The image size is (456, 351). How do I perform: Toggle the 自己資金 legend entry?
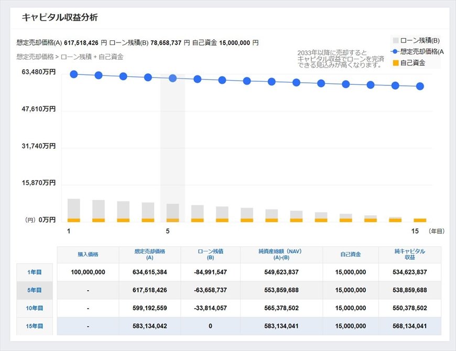[x=412, y=63]
